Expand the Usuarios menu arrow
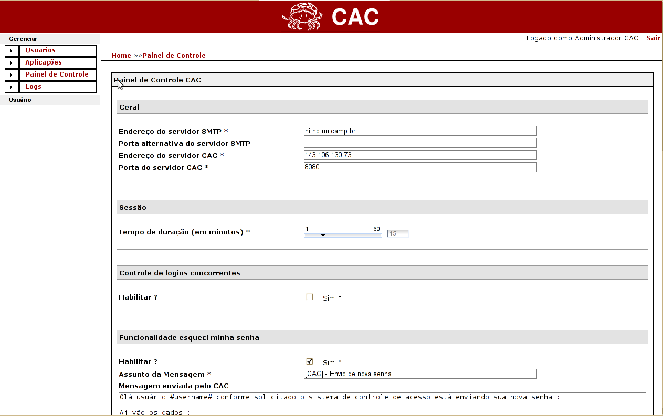 [x=11, y=51]
